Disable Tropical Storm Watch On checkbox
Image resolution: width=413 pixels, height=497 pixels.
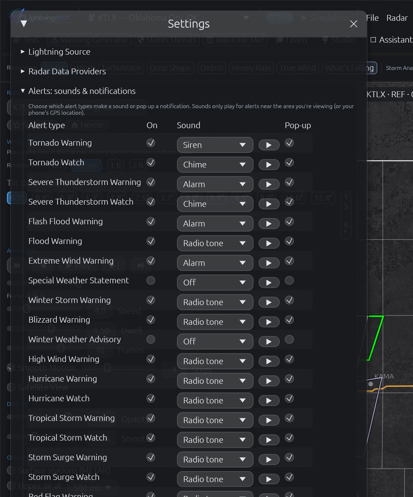[x=151, y=438]
